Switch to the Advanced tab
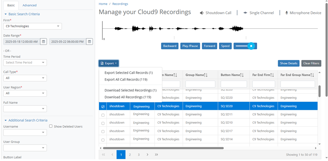 29,5
